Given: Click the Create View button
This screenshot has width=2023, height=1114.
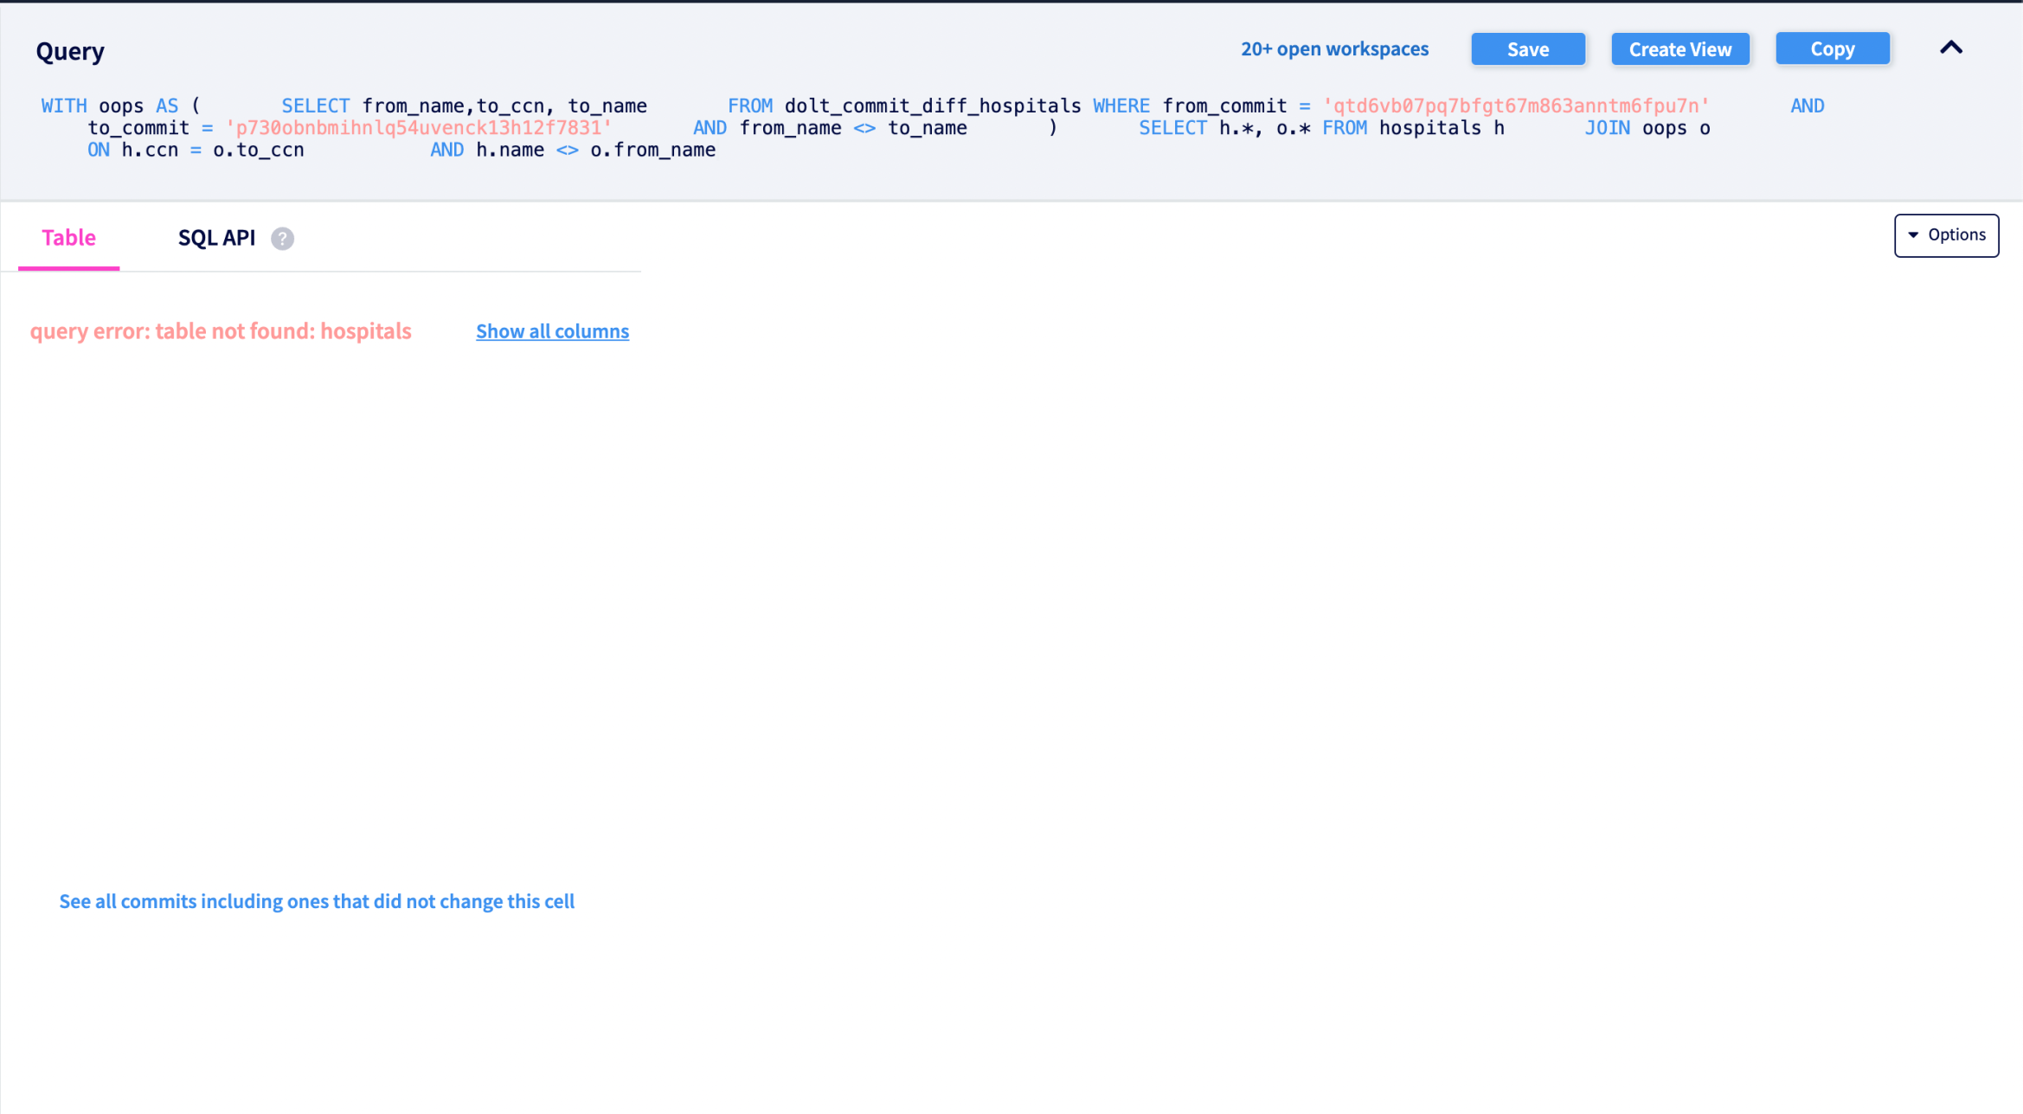Looking at the screenshot, I should pos(1679,48).
